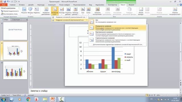Switch to the Главная ribbon tab
Viewport: 182px width, 102px height.
click(13, 5)
